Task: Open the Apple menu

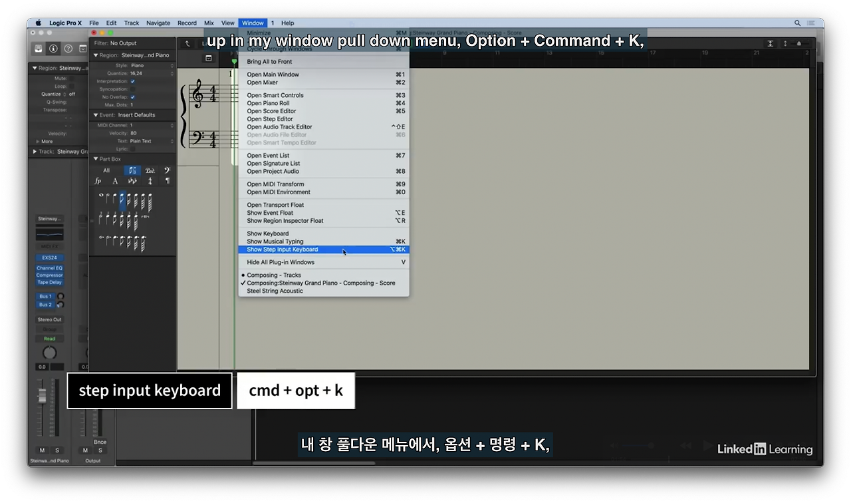Action: pyautogui.click(x=38, y=23)
